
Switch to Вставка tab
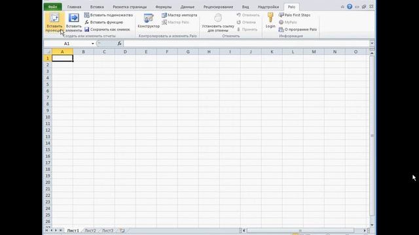click(x=97, y=7)
